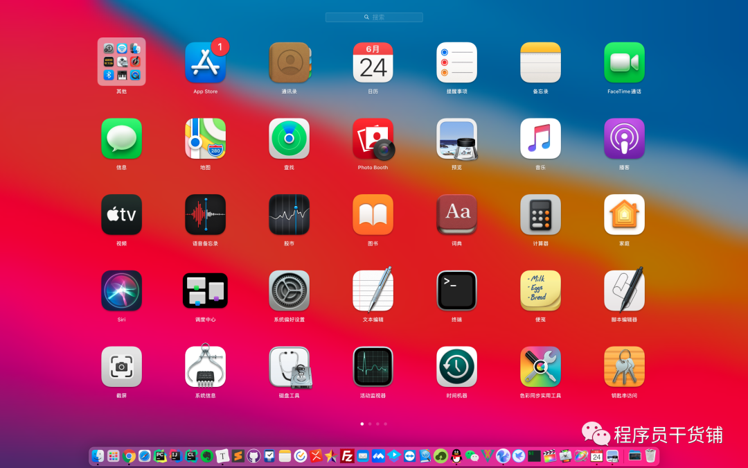Launch Safari from the Dock
748x468 pixels.
pyautogui.click(x=145, y=456)
